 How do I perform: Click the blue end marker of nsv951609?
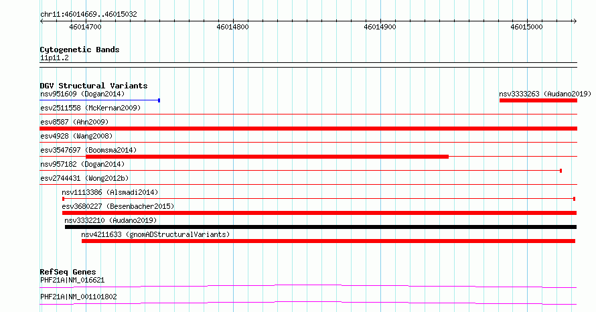[159, 100]
